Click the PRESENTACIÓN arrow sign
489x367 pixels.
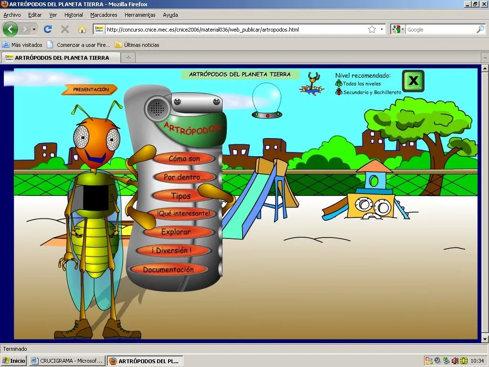pos(90,89)
